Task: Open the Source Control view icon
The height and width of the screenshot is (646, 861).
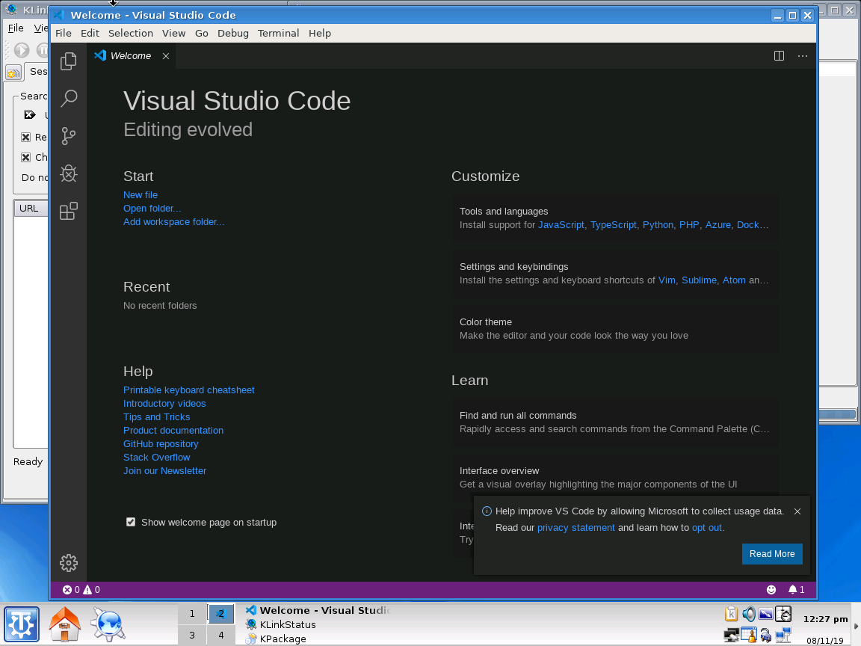Action: 69,135
